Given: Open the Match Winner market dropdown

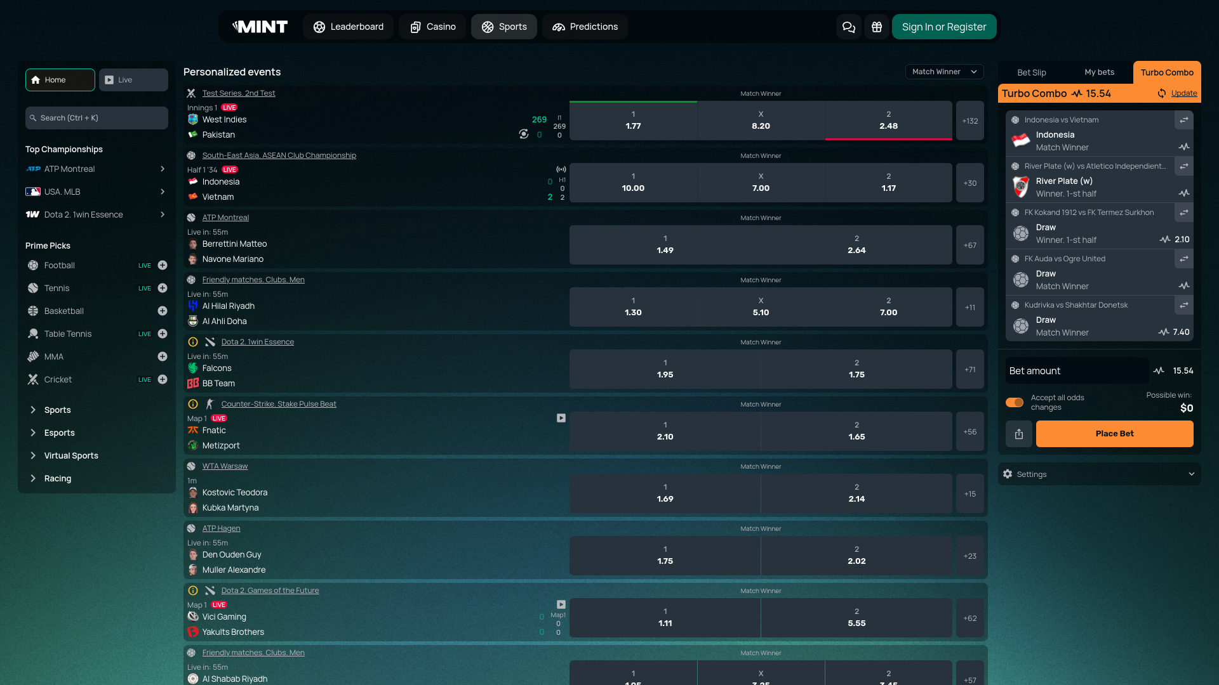Looking at the screenshot, I should click(x=944, y=72).
